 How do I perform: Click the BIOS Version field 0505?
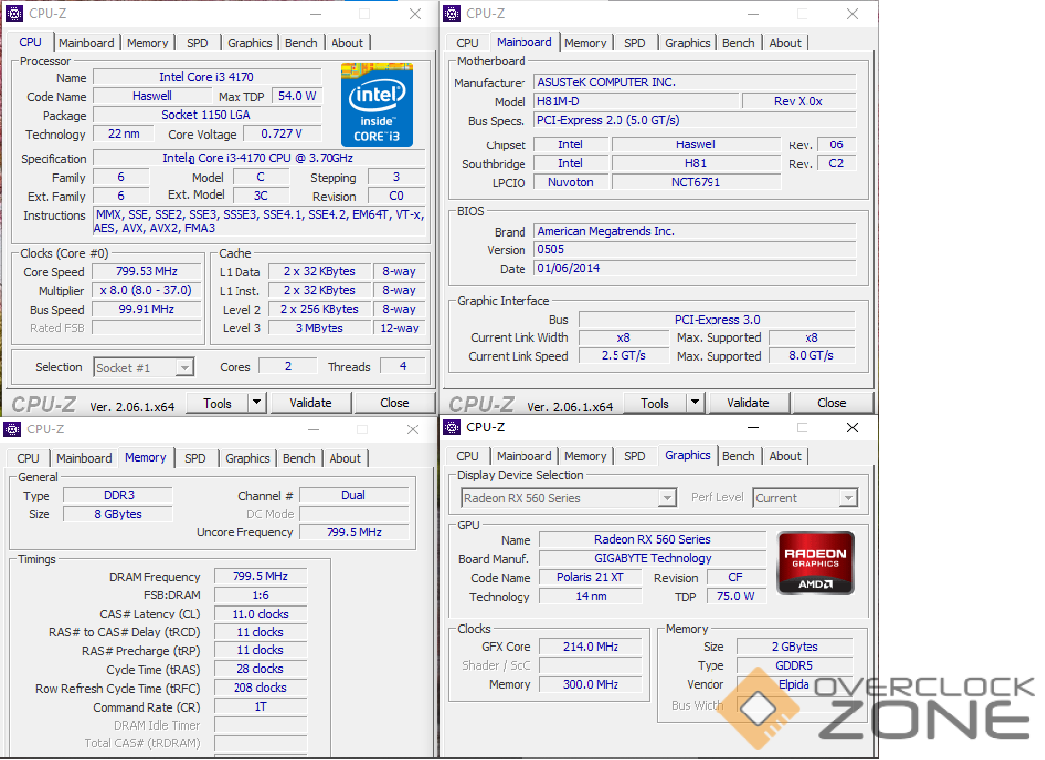(695, 250)
